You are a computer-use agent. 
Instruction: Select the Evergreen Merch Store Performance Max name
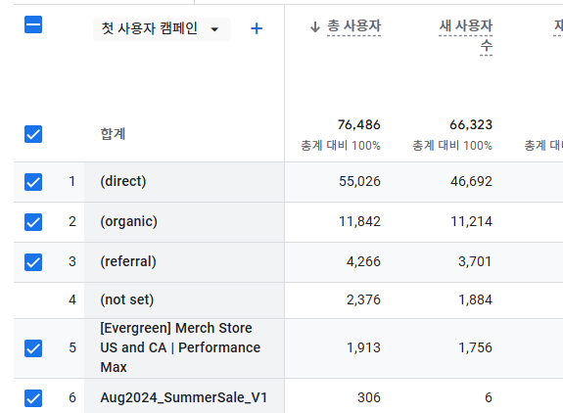[180, 347]
